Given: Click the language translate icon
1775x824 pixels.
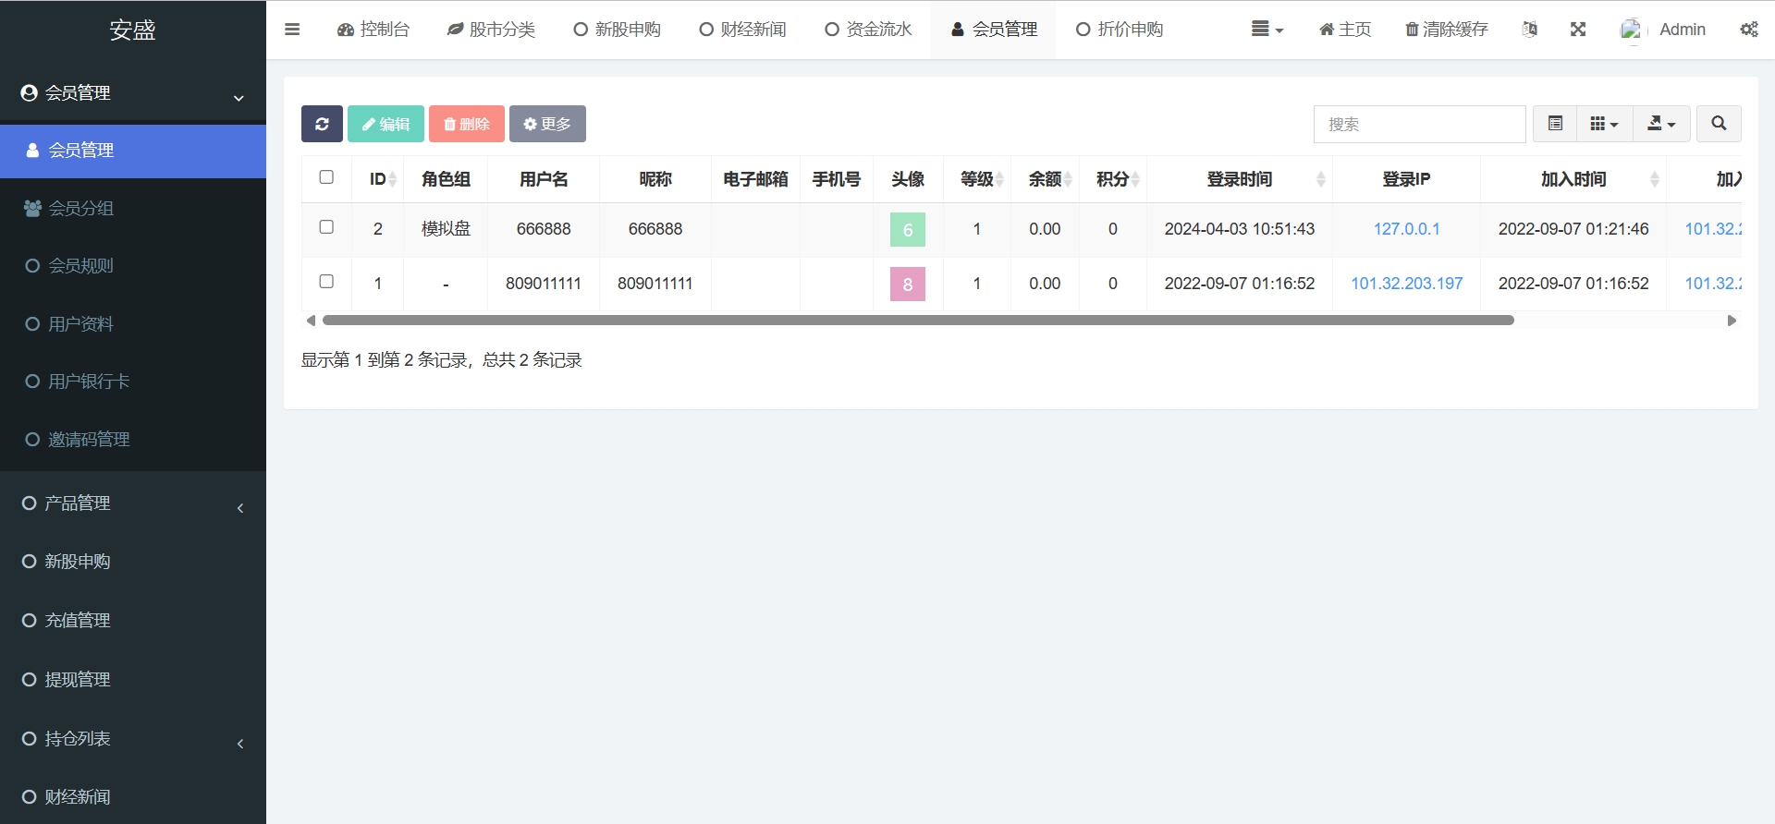Looking at the screenshot, I should [1530, 30].
